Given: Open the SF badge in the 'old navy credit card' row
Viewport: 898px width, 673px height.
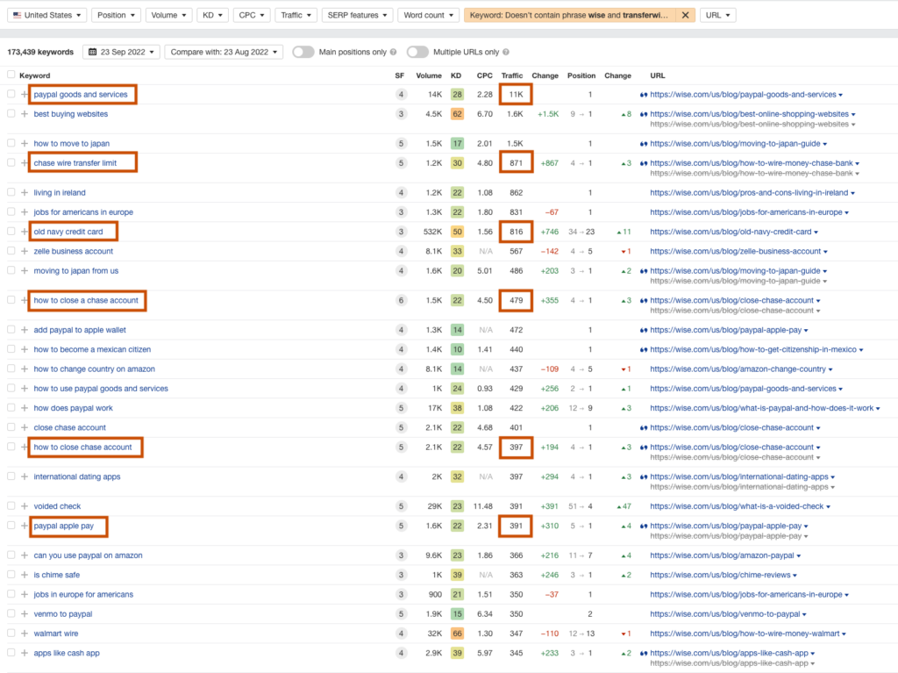Looking at the screenshot, I should point(401,232).
